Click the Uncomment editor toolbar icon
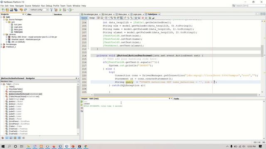This screenshot has width=266, height=149. (153, 18)
